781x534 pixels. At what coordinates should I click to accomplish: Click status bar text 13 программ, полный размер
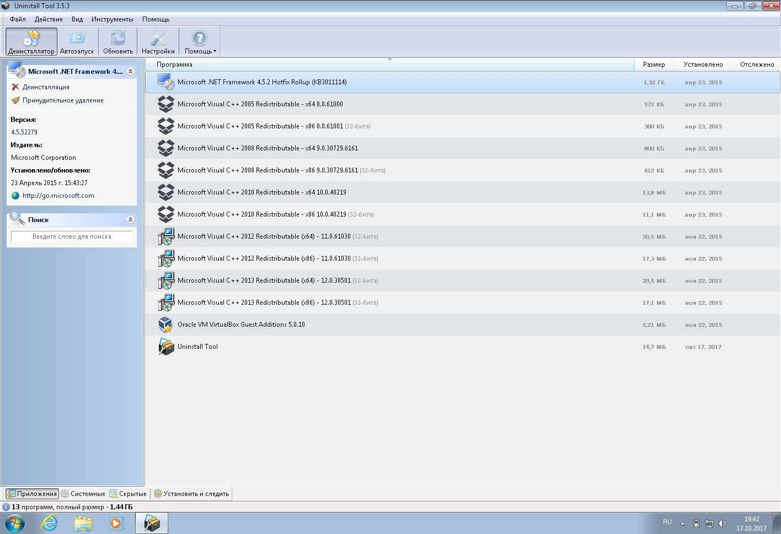tap(72, 507)
